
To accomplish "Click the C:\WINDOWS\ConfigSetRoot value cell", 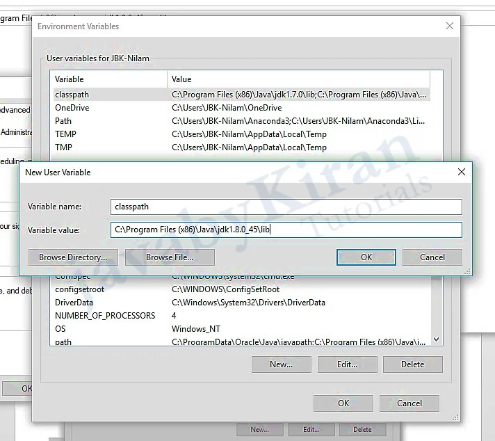I will 225,289.
